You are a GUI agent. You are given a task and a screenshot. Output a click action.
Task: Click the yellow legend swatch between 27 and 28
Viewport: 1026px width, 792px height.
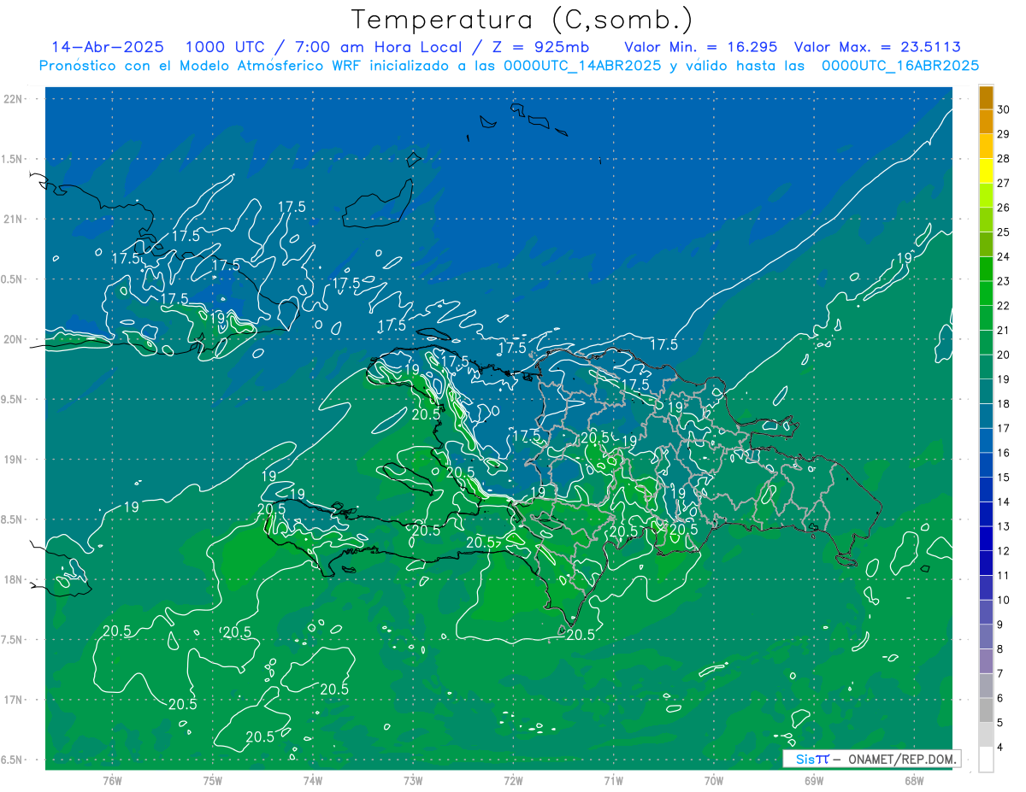tap(986, 171)
